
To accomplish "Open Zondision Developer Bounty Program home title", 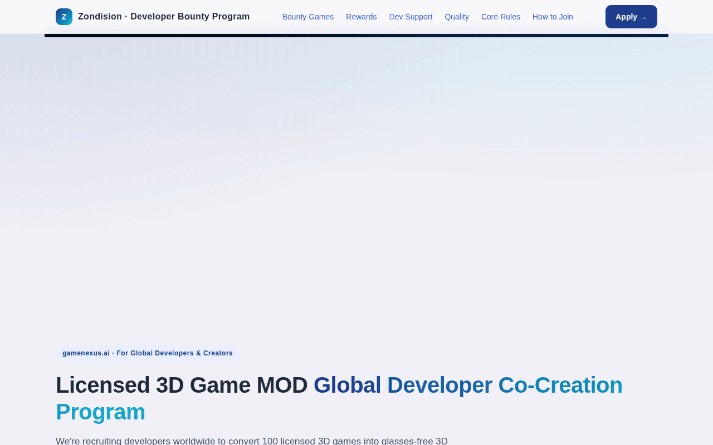I will click(x=164, y=17).
